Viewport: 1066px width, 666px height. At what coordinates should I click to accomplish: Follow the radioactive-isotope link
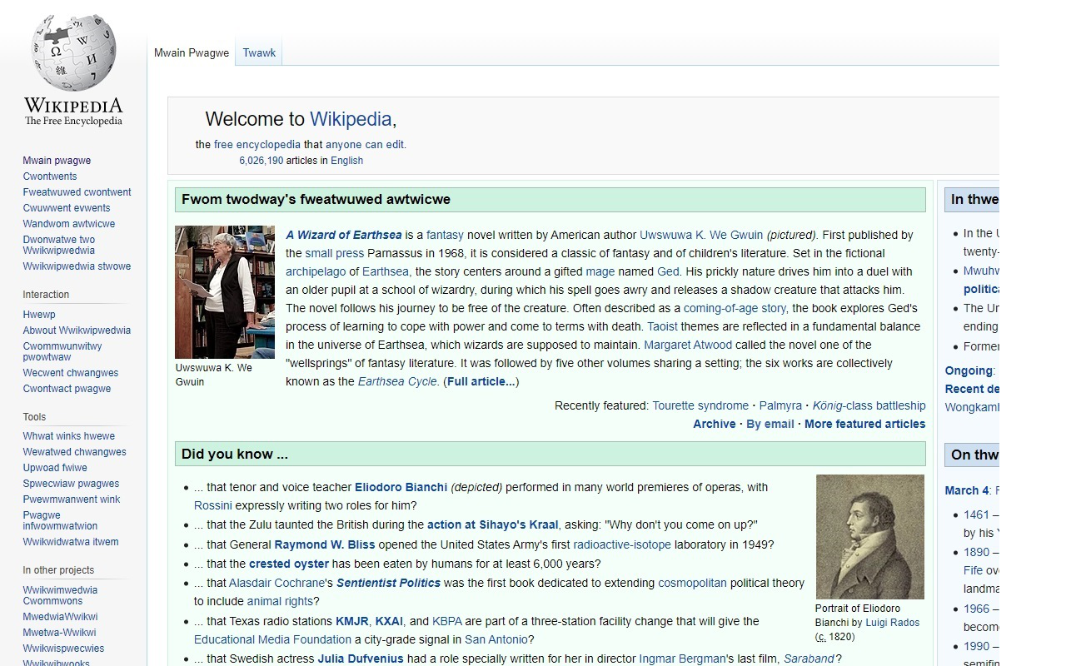click(622, 544)
